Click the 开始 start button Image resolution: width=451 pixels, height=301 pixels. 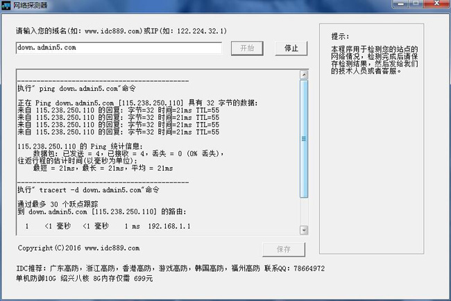click(x=247, y=48)
